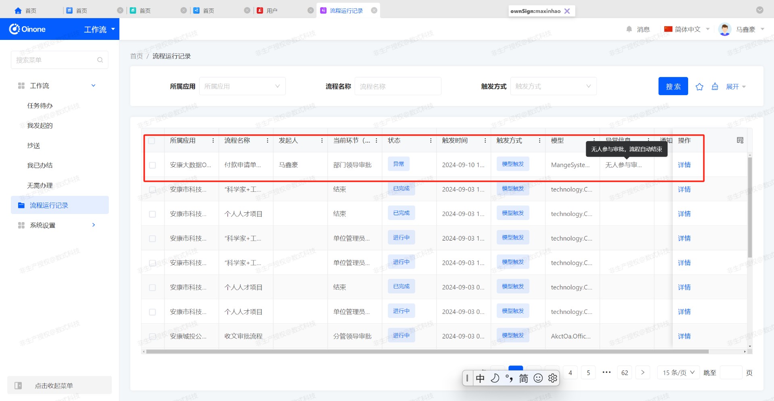This screenshot has width=774, height=401.
Task: Open 任务待办 in the sidebar
Action: pyautogui.click(x=40, y=106)
